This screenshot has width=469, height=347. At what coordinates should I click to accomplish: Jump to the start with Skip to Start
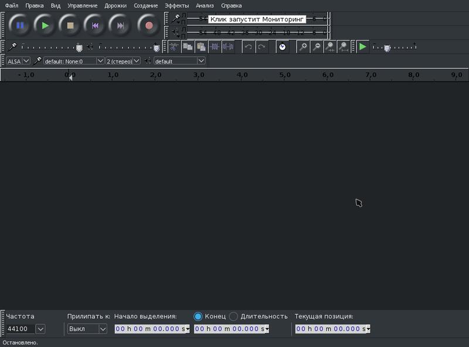coord(95,25)
